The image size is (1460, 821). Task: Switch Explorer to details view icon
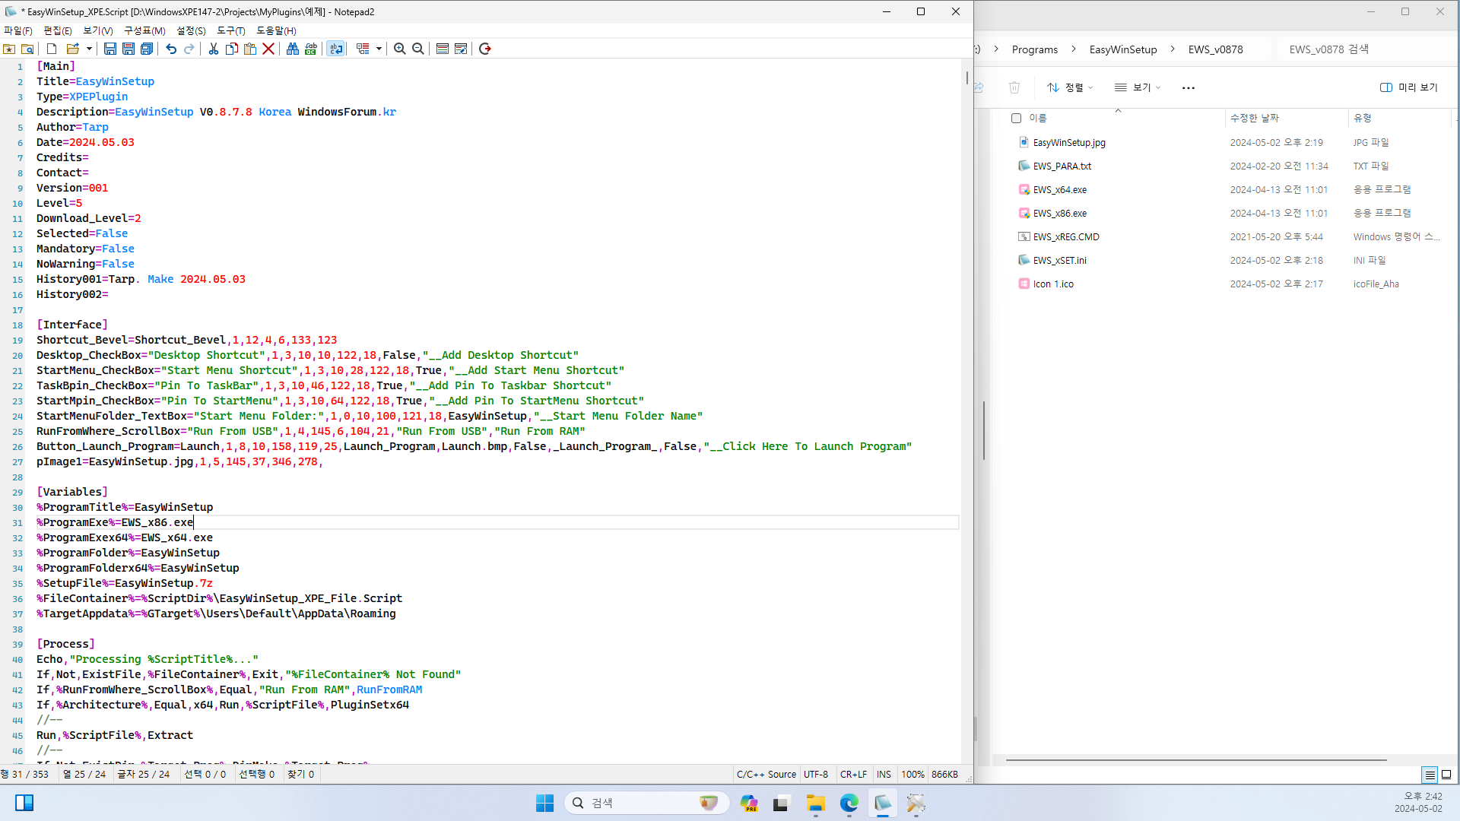1430,775
